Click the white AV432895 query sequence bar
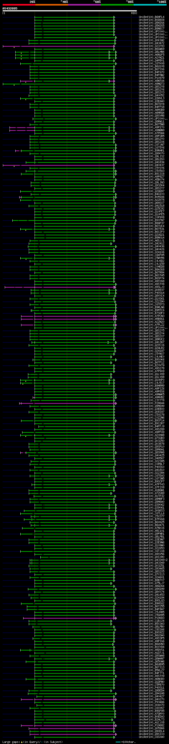 point(70,11)
